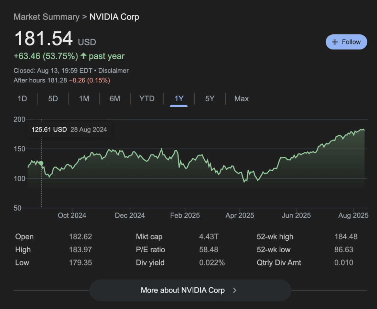View the 5Y price chart

click(x=210, y=99)
